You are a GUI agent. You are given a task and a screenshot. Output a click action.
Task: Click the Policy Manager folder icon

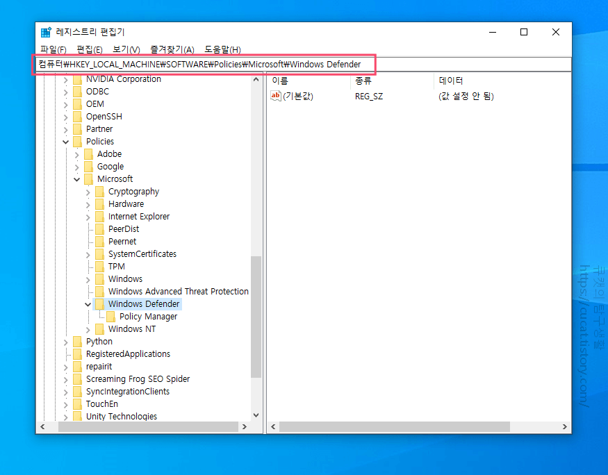tap(110, 316)
